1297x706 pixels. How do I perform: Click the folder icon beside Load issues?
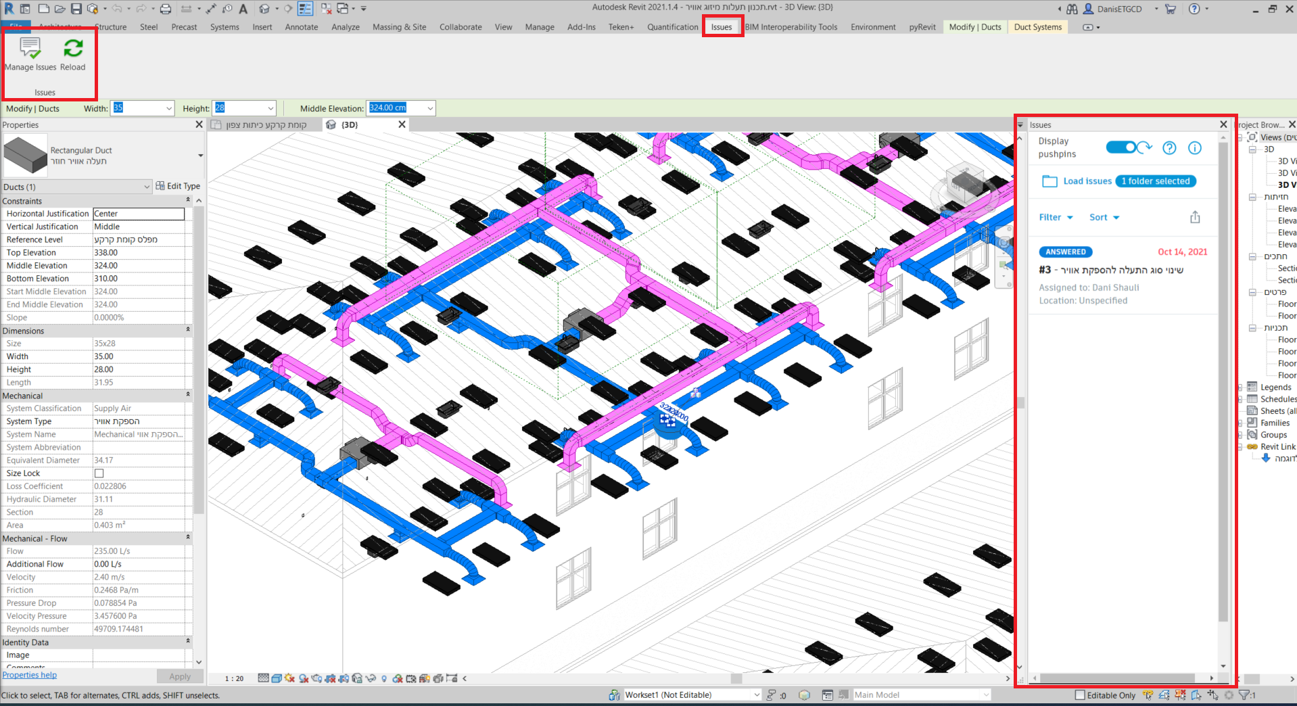tap(1050, 181)
